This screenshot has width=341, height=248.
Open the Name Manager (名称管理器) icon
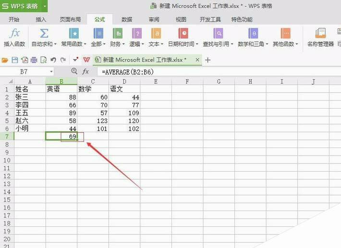tap(320, 33)
